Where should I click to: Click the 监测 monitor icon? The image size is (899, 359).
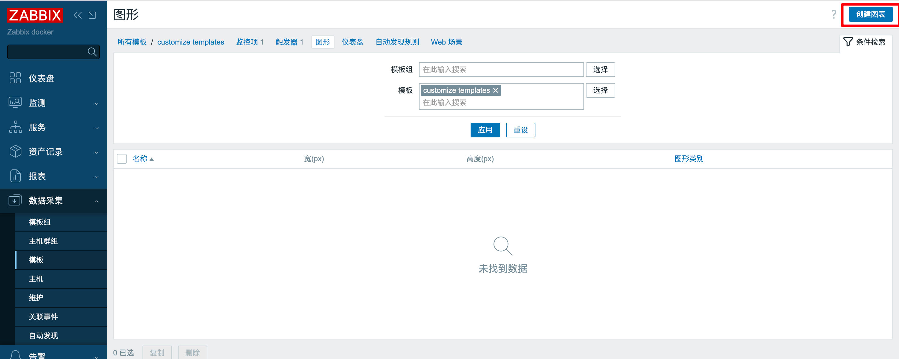pyautogui.click(x=15, y=103)
